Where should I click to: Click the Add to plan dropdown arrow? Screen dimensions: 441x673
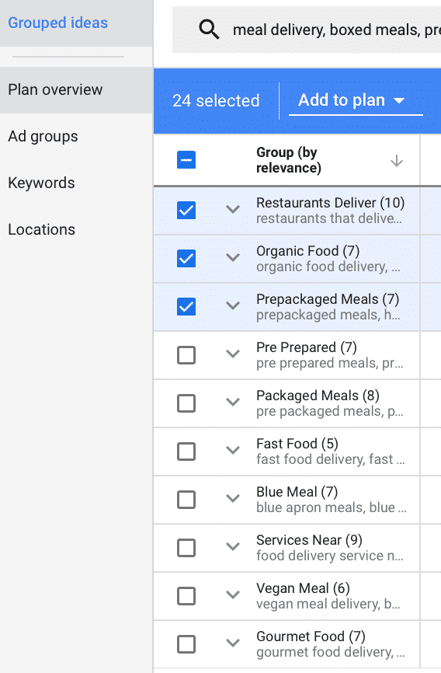(x=399, y=100)
